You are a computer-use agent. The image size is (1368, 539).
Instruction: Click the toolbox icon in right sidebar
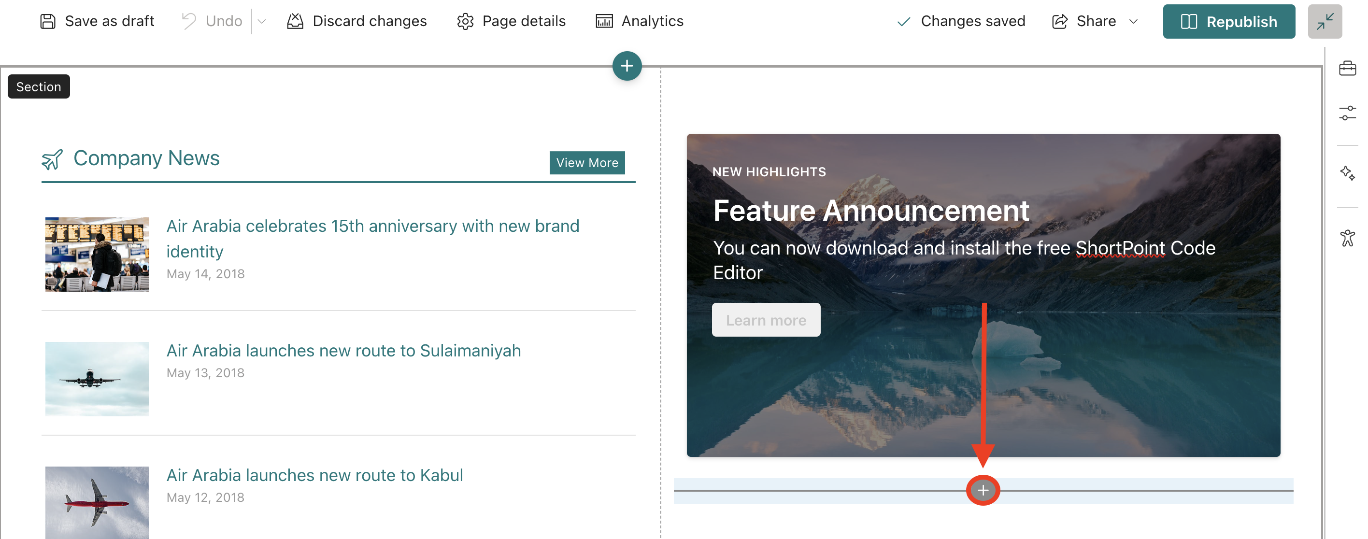tap(1347, 69)
